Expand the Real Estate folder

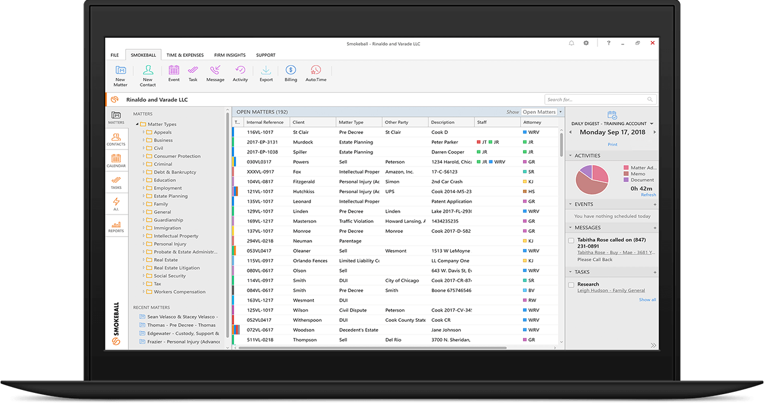tap(143, 260)
